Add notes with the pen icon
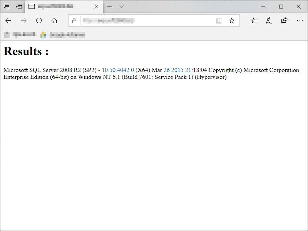The image size is (308, 231). [x=269, y=20]
